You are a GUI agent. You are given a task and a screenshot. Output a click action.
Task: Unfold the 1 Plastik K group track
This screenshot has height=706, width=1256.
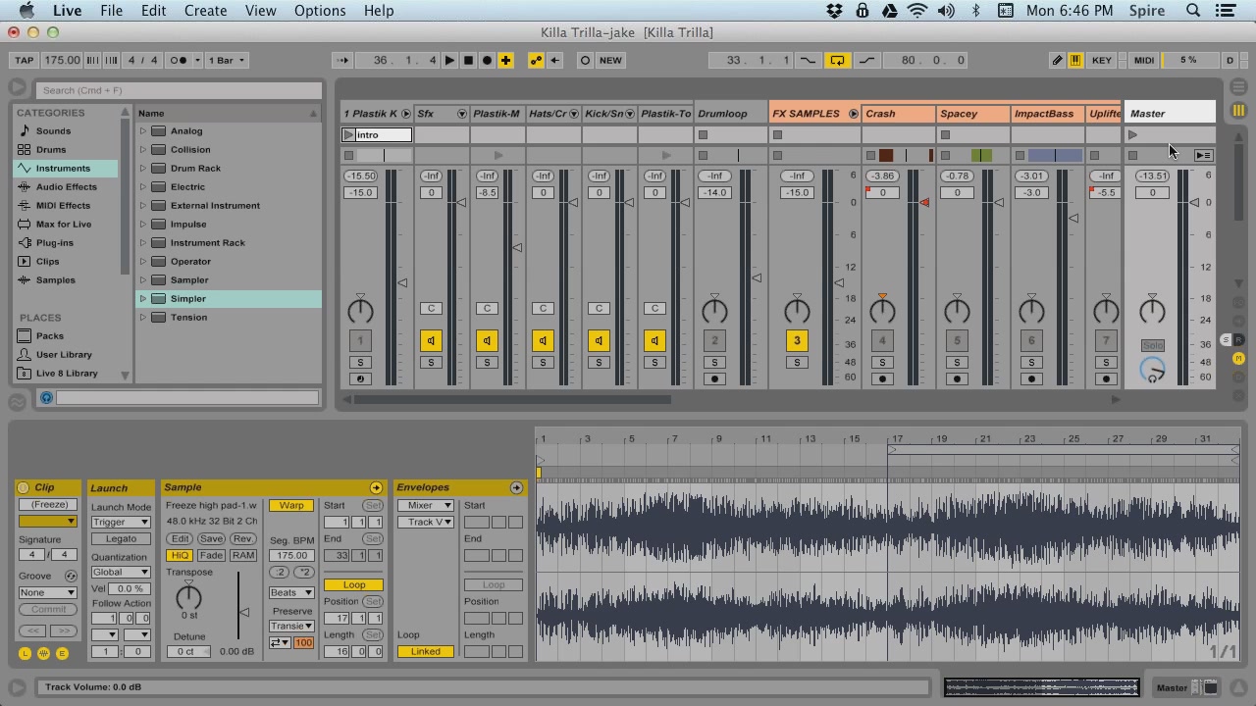405,114
